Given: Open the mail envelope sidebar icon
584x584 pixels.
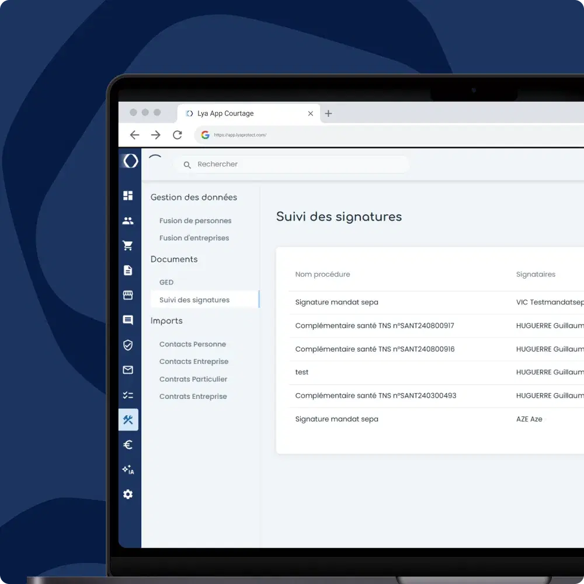Looking at the screenshot, I should (128, 370).
